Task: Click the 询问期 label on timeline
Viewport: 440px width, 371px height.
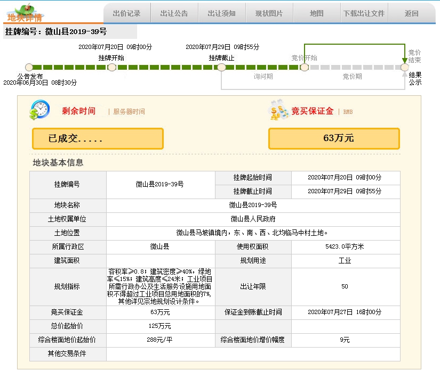Action: click(263, 77)
